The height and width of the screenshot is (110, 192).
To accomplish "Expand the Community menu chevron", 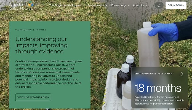I will (128, 6).
